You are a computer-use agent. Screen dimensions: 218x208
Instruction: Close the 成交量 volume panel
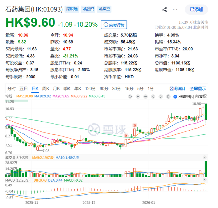click(x=205, y=157)
